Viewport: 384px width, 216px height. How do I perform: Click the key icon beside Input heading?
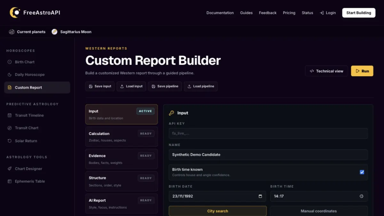172,113
